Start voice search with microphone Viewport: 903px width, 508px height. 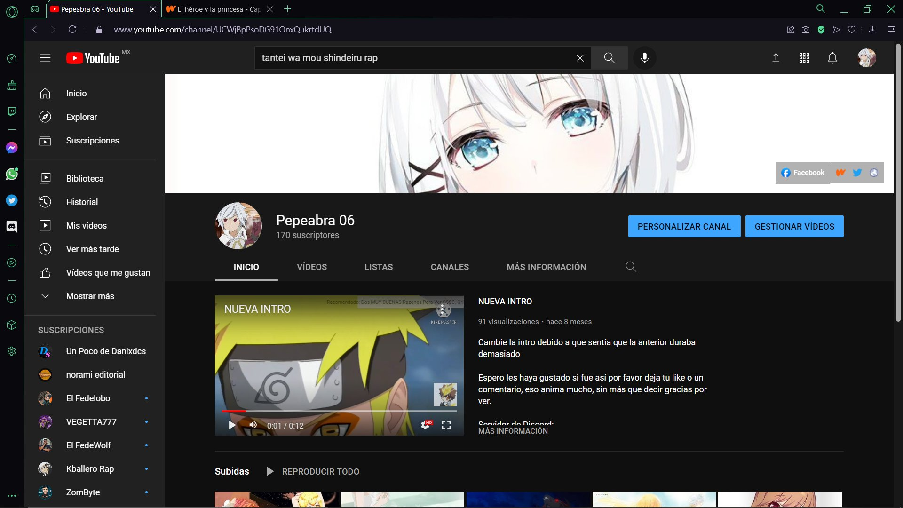click(x=645, y=58)
